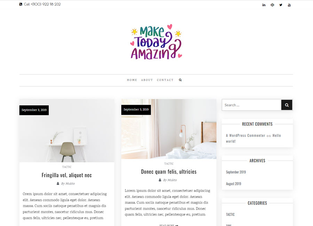The width and height of the screenshot is (313, 226).
Task: Click the phone icon beside Call number
Action: pos(21,4)
